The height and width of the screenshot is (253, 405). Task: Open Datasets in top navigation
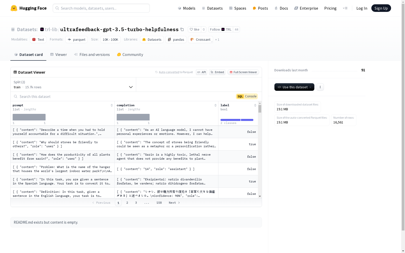212,8
